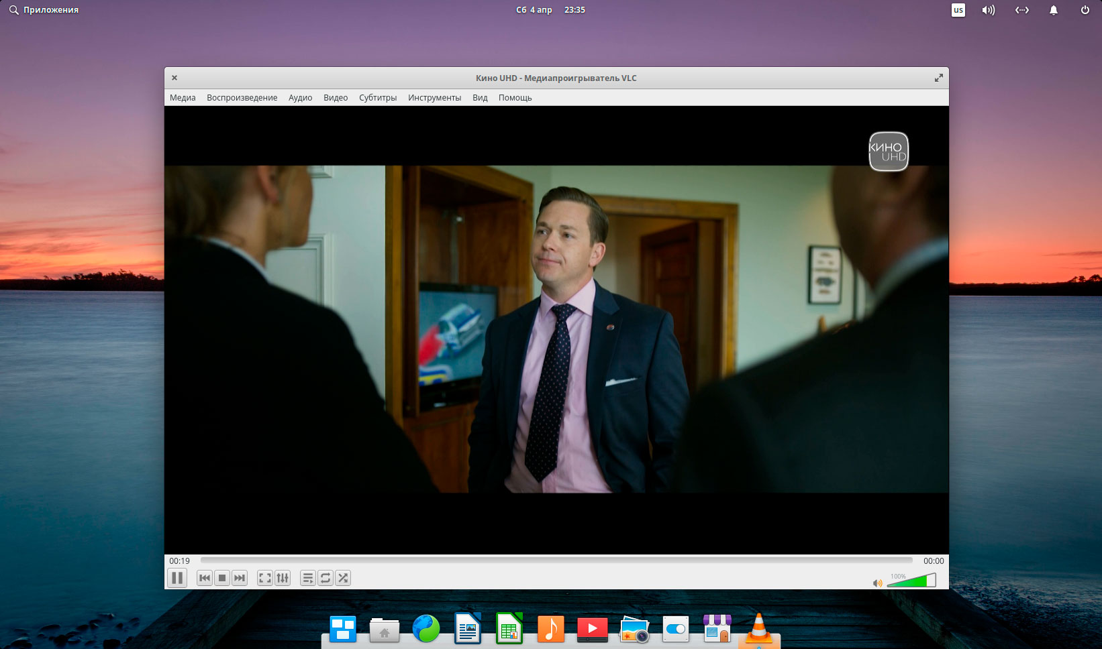
Task: Skip to next media item
Action: [x=240, y=578]
